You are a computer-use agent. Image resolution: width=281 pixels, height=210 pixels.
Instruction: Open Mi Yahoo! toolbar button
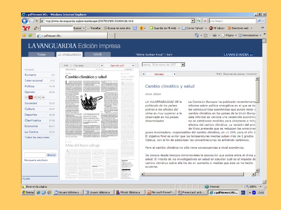click(x=217, y=28)
